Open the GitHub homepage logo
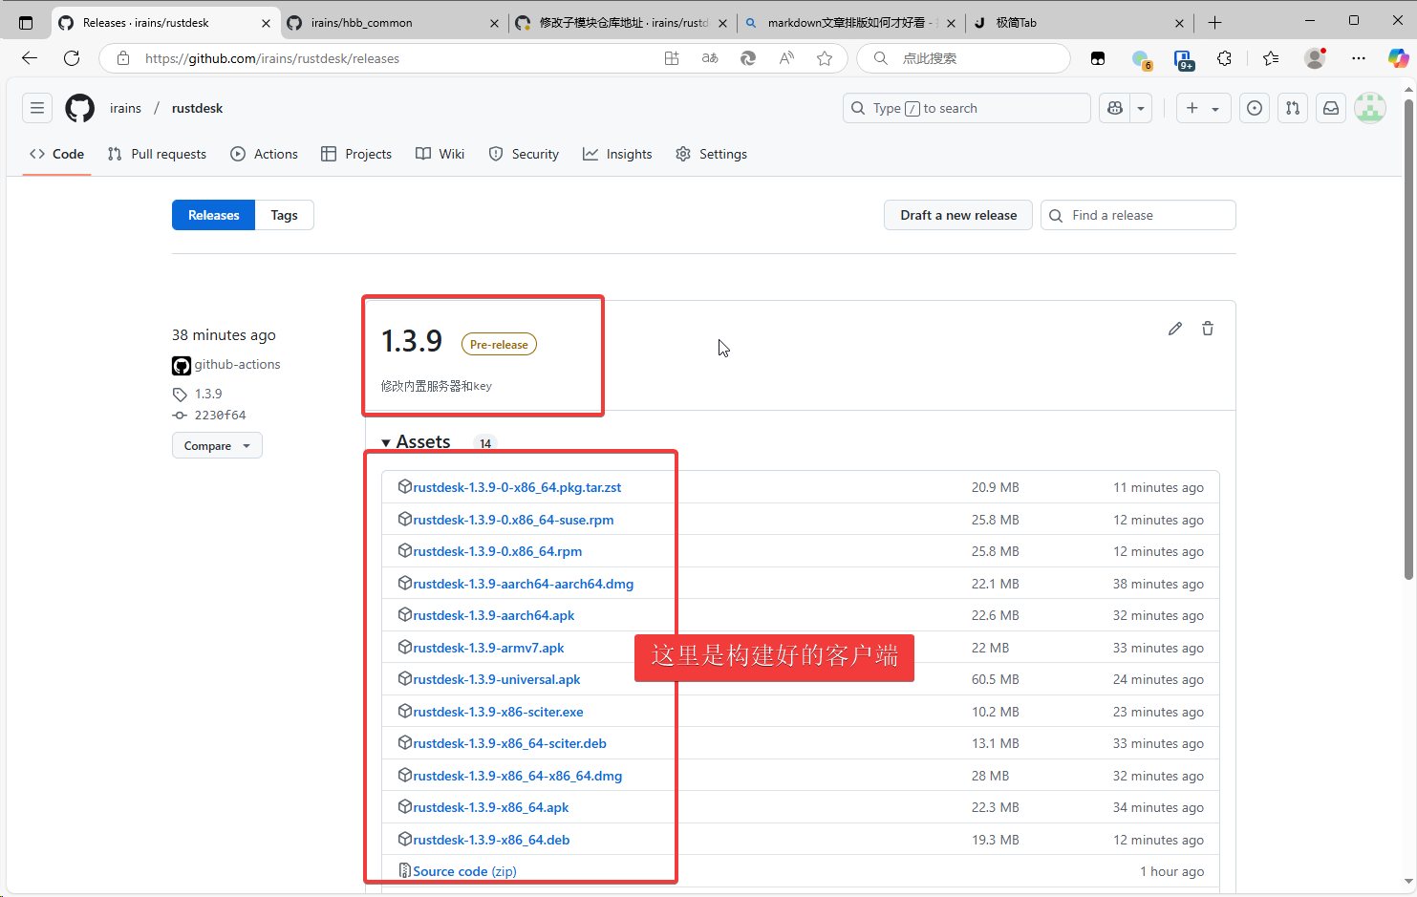The width and height of the screenshot is (1417, 897). [x=80, y=108]
